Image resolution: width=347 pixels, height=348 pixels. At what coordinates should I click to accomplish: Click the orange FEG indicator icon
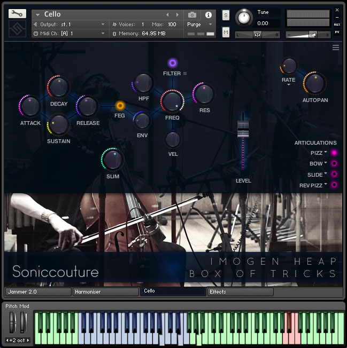coord(120,106)
